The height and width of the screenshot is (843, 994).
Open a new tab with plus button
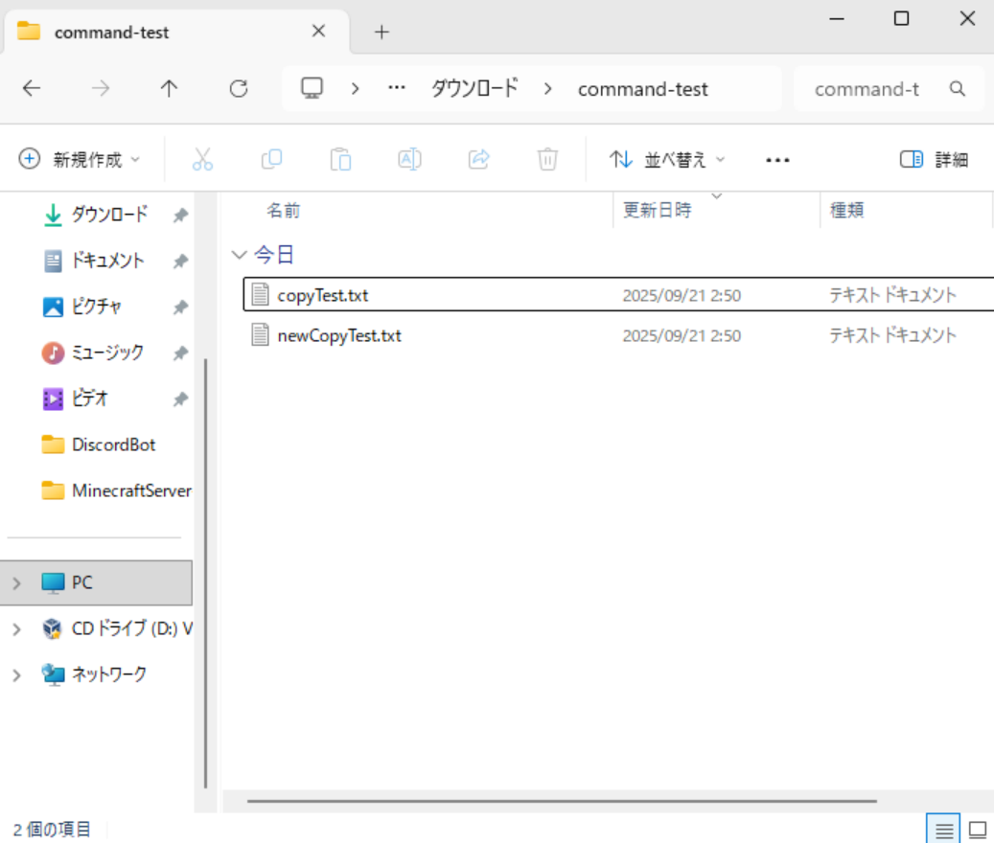(381, 32)
